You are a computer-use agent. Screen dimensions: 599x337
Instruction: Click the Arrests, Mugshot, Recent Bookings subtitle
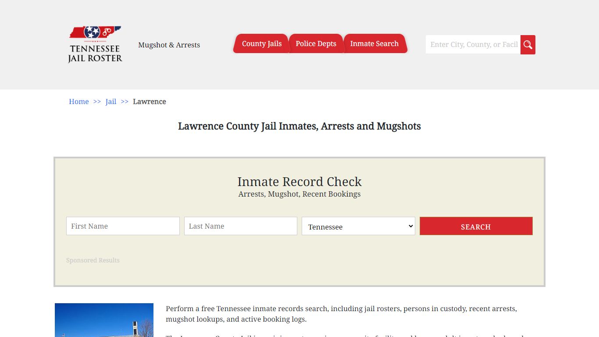click(x=299, y=194)
